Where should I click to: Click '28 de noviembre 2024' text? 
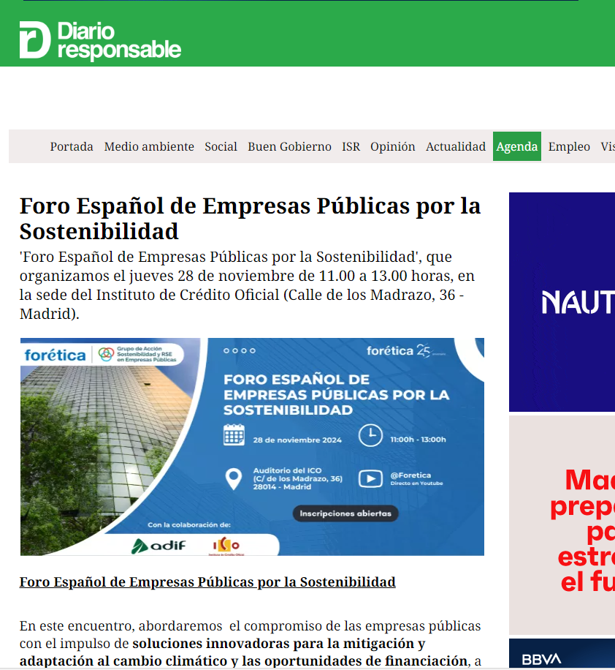pos(297,440)
